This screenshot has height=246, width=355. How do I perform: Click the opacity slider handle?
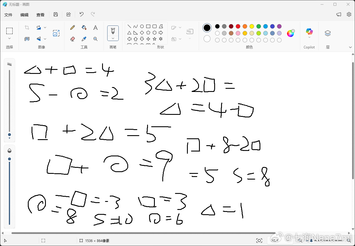[x=9, y=159]
